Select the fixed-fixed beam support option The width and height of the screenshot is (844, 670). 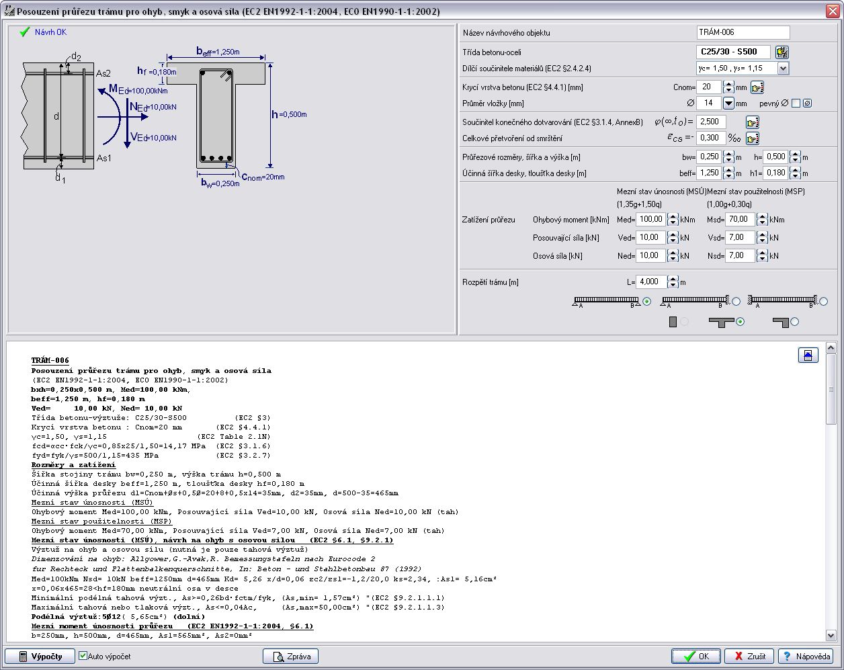823,302
